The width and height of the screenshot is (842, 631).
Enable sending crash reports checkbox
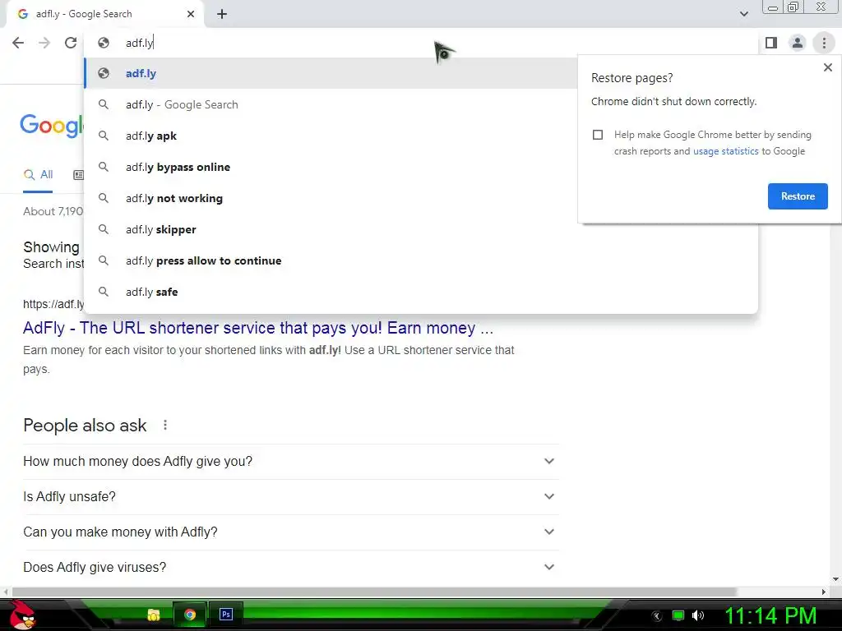click(x=598, y=135)
